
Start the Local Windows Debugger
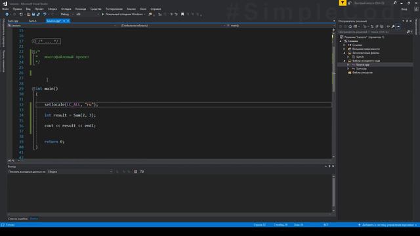(123, 14)
